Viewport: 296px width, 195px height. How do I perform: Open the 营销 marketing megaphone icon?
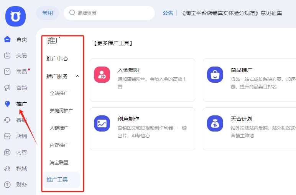(x=7, y=88)
